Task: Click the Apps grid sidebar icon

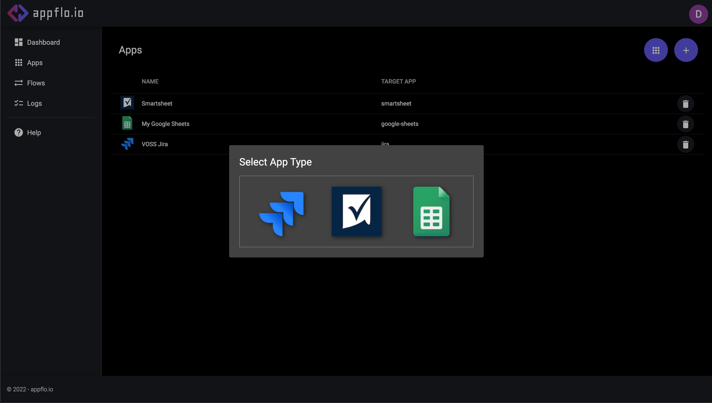Action: tap(18, 63)
